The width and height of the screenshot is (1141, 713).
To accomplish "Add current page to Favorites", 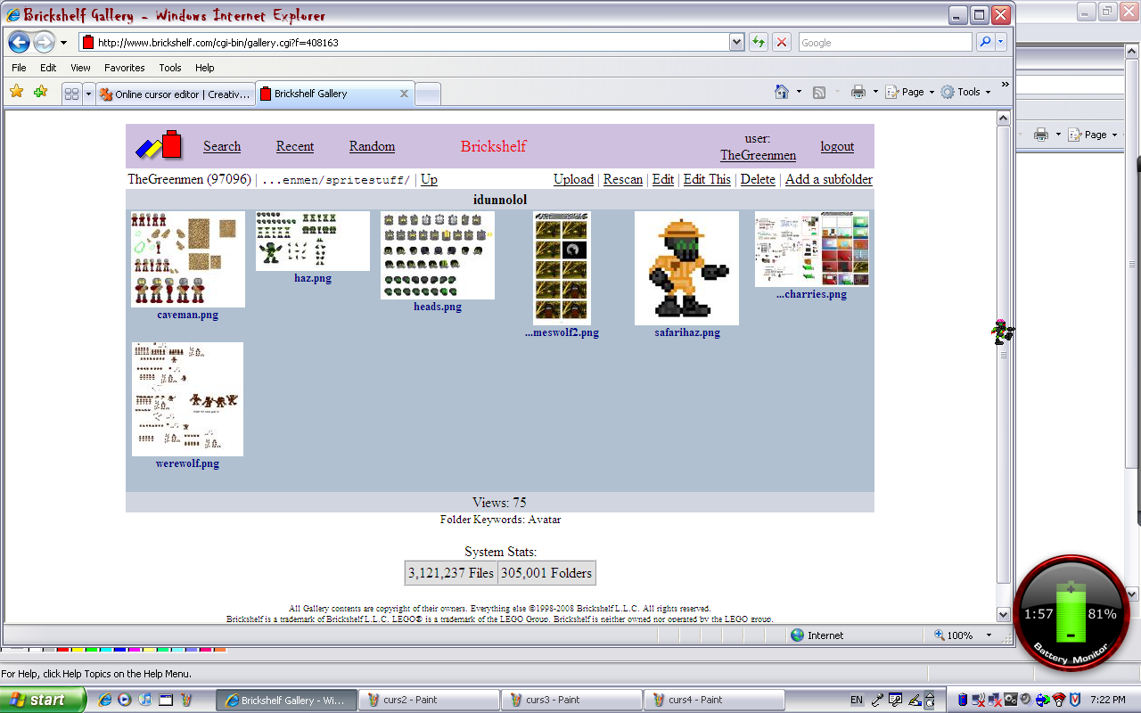I will click(x=40, y=92).
